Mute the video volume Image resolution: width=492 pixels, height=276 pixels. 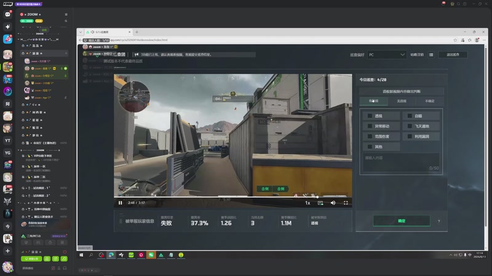[333, 203]
